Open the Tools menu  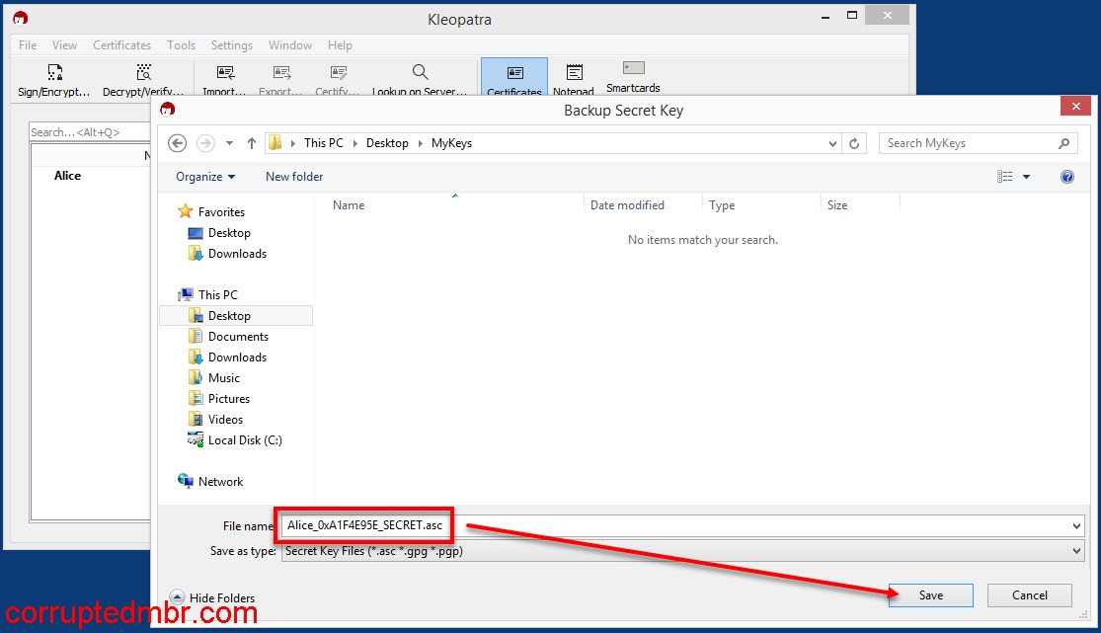(181, 44)
